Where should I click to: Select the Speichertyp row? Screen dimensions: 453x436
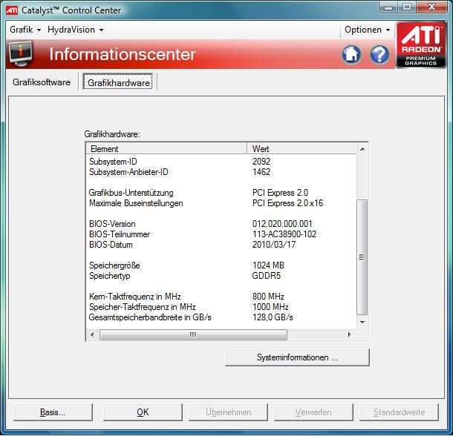click(221, 276)
